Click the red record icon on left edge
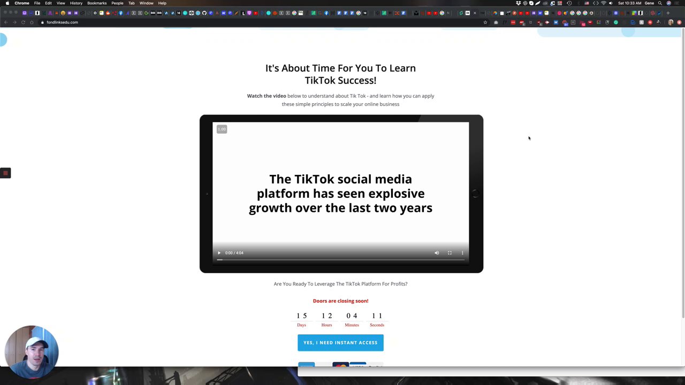This screenshot has height=385, width=685. tap(5, 173)
